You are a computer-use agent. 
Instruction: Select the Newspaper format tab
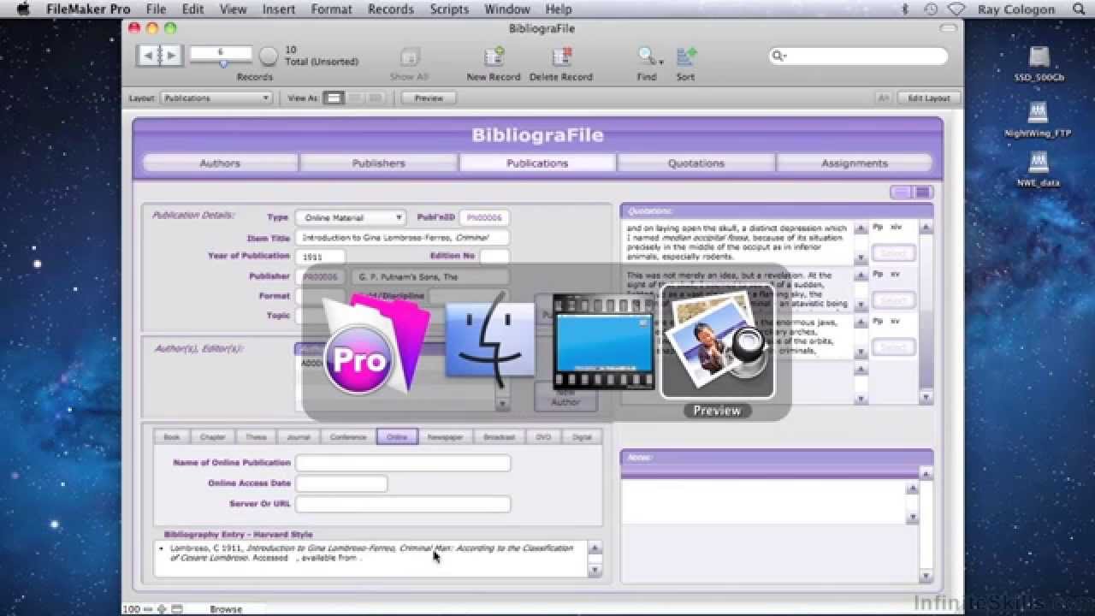[x=446, y=436]
